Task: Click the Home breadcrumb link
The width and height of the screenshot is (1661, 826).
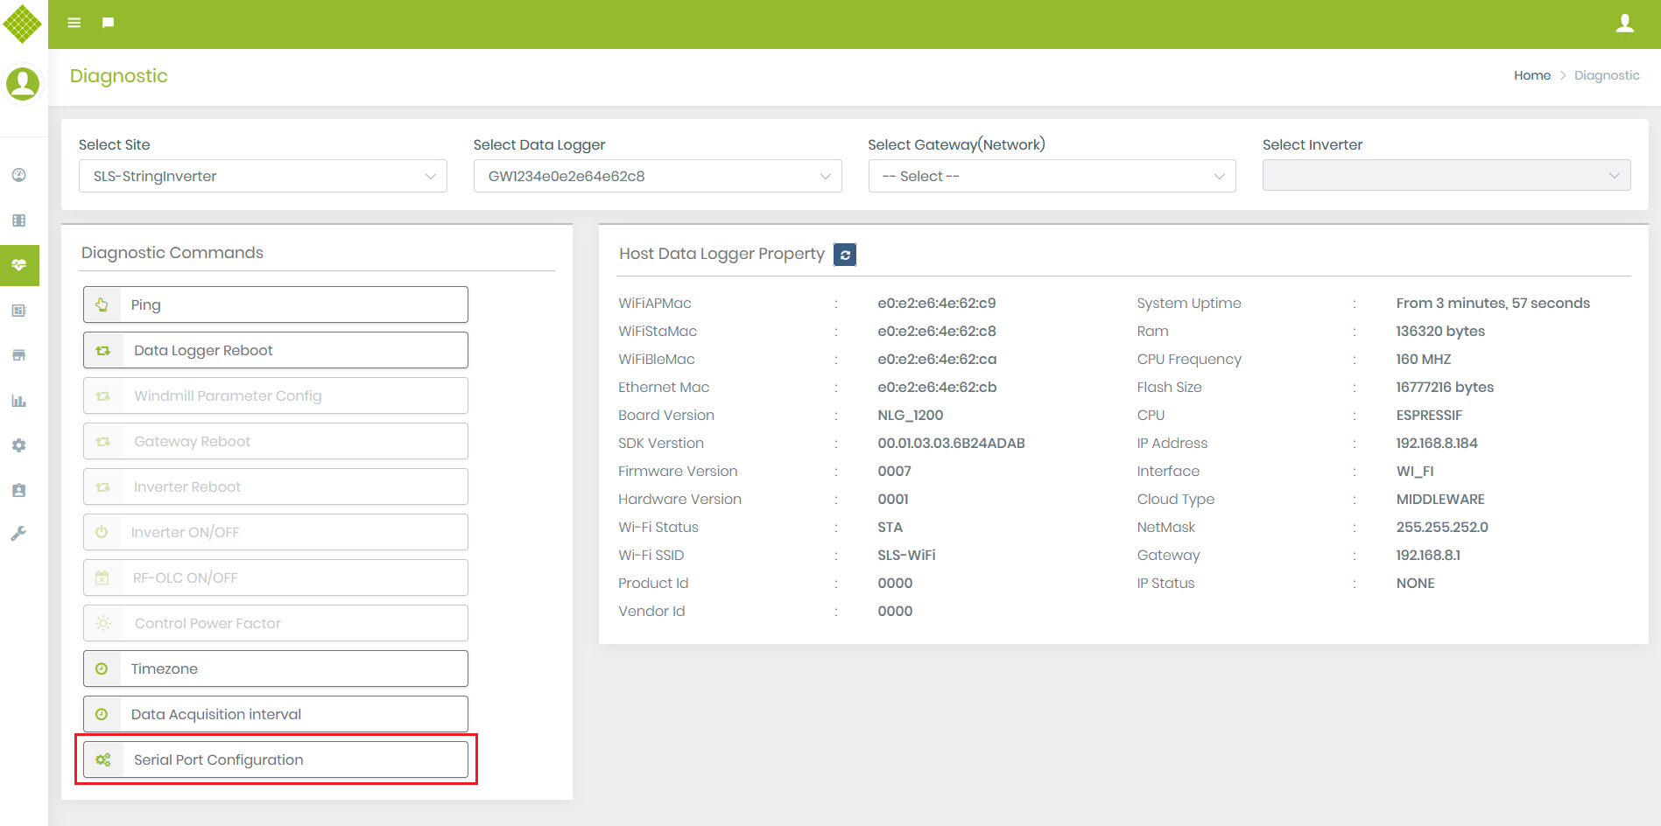Action: pyautogui.click(x=1531, y=75)
